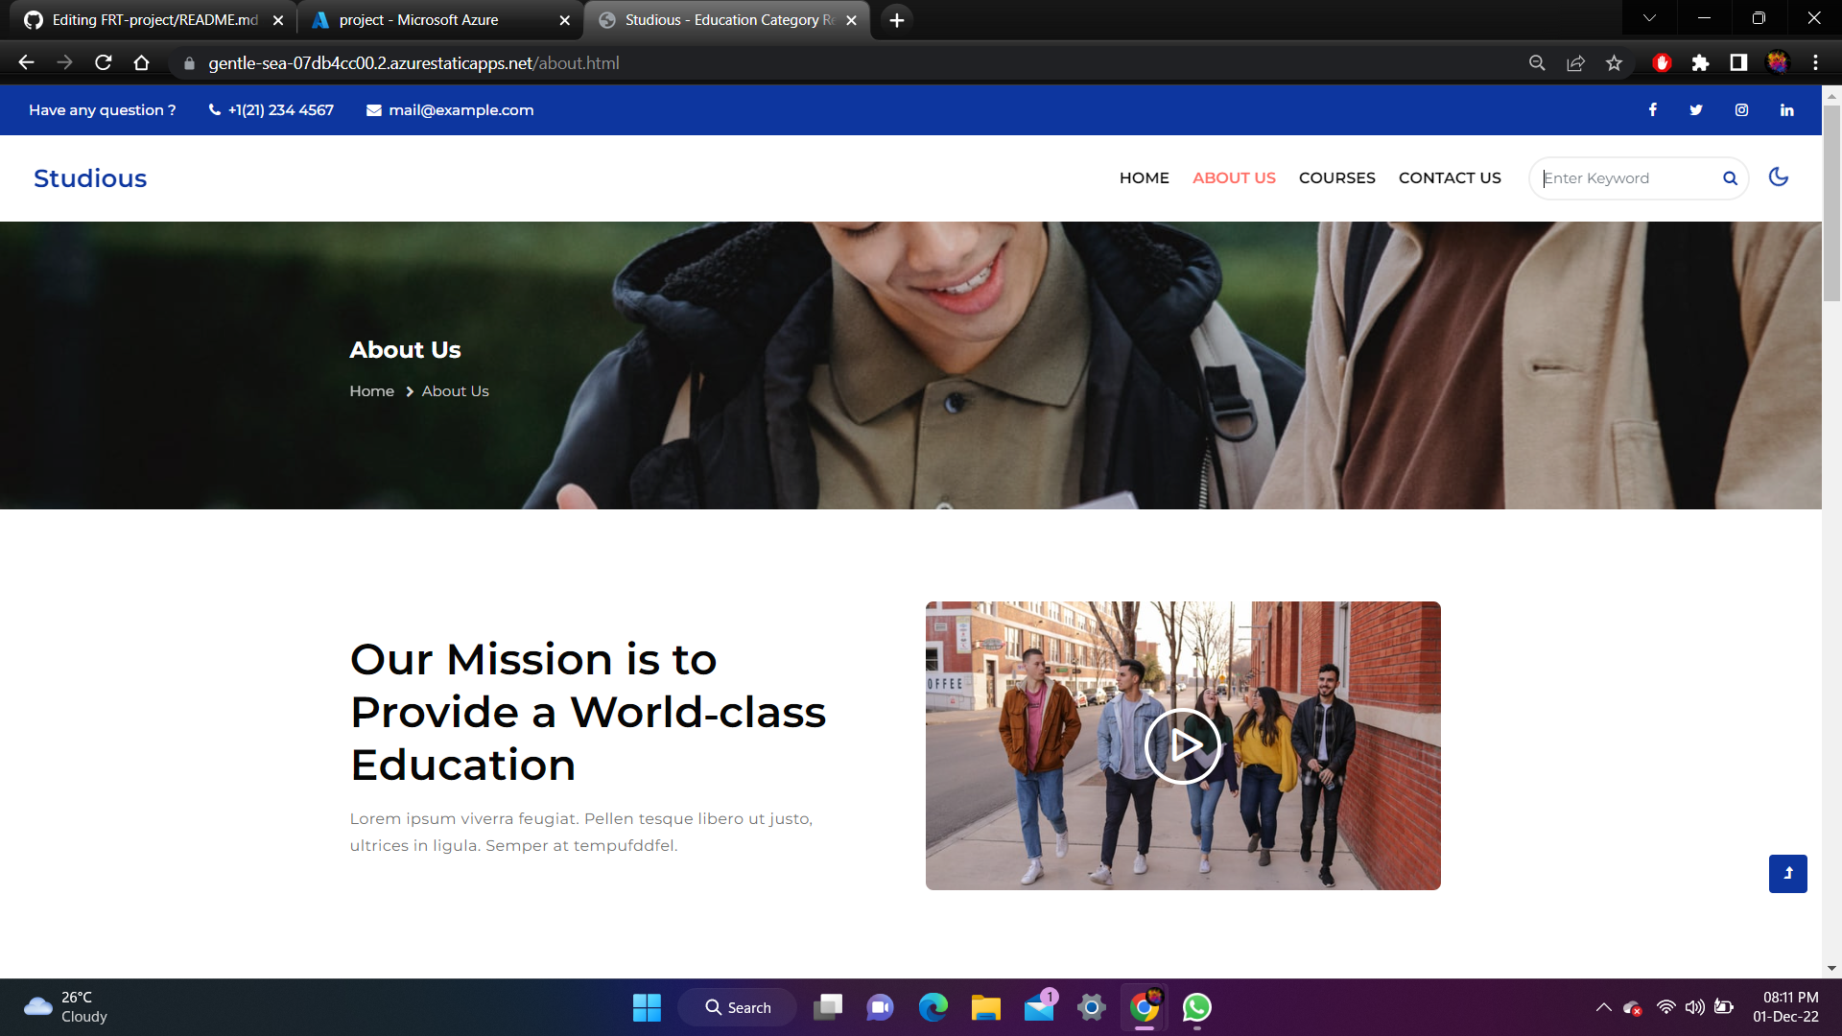Open Chrome three-dot menu

(x=1815, y=63)
